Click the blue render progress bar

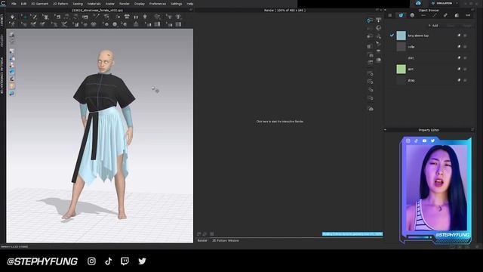tap(352, 234)
